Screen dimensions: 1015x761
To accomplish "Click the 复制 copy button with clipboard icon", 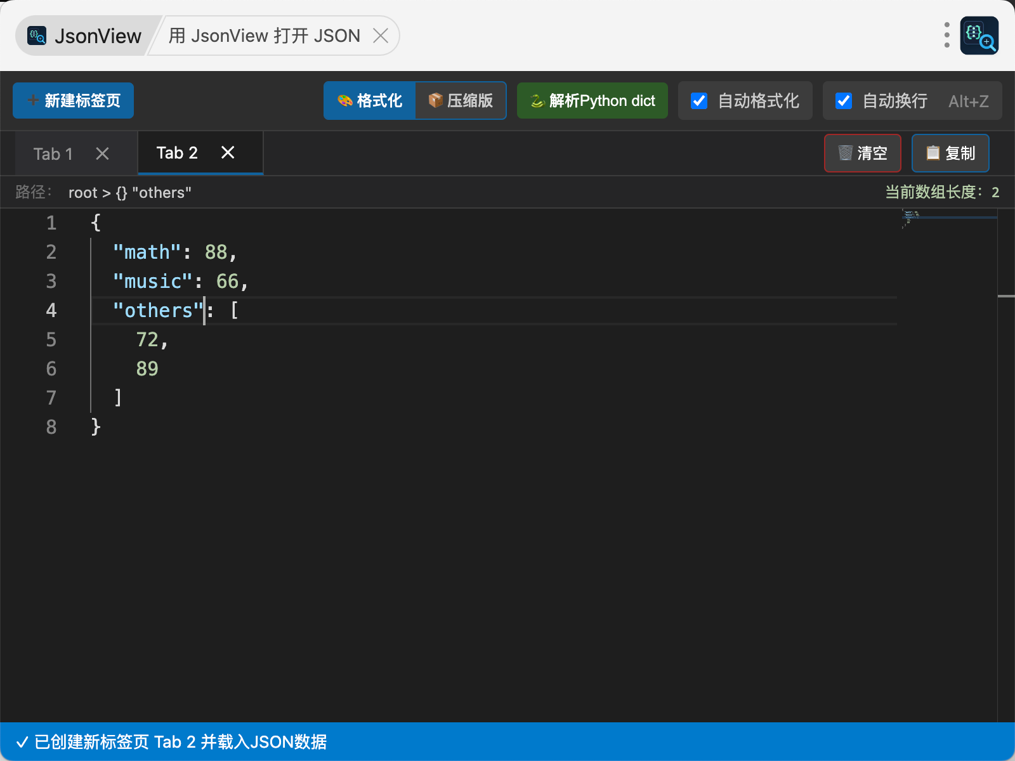I will [x=950, y=153].
